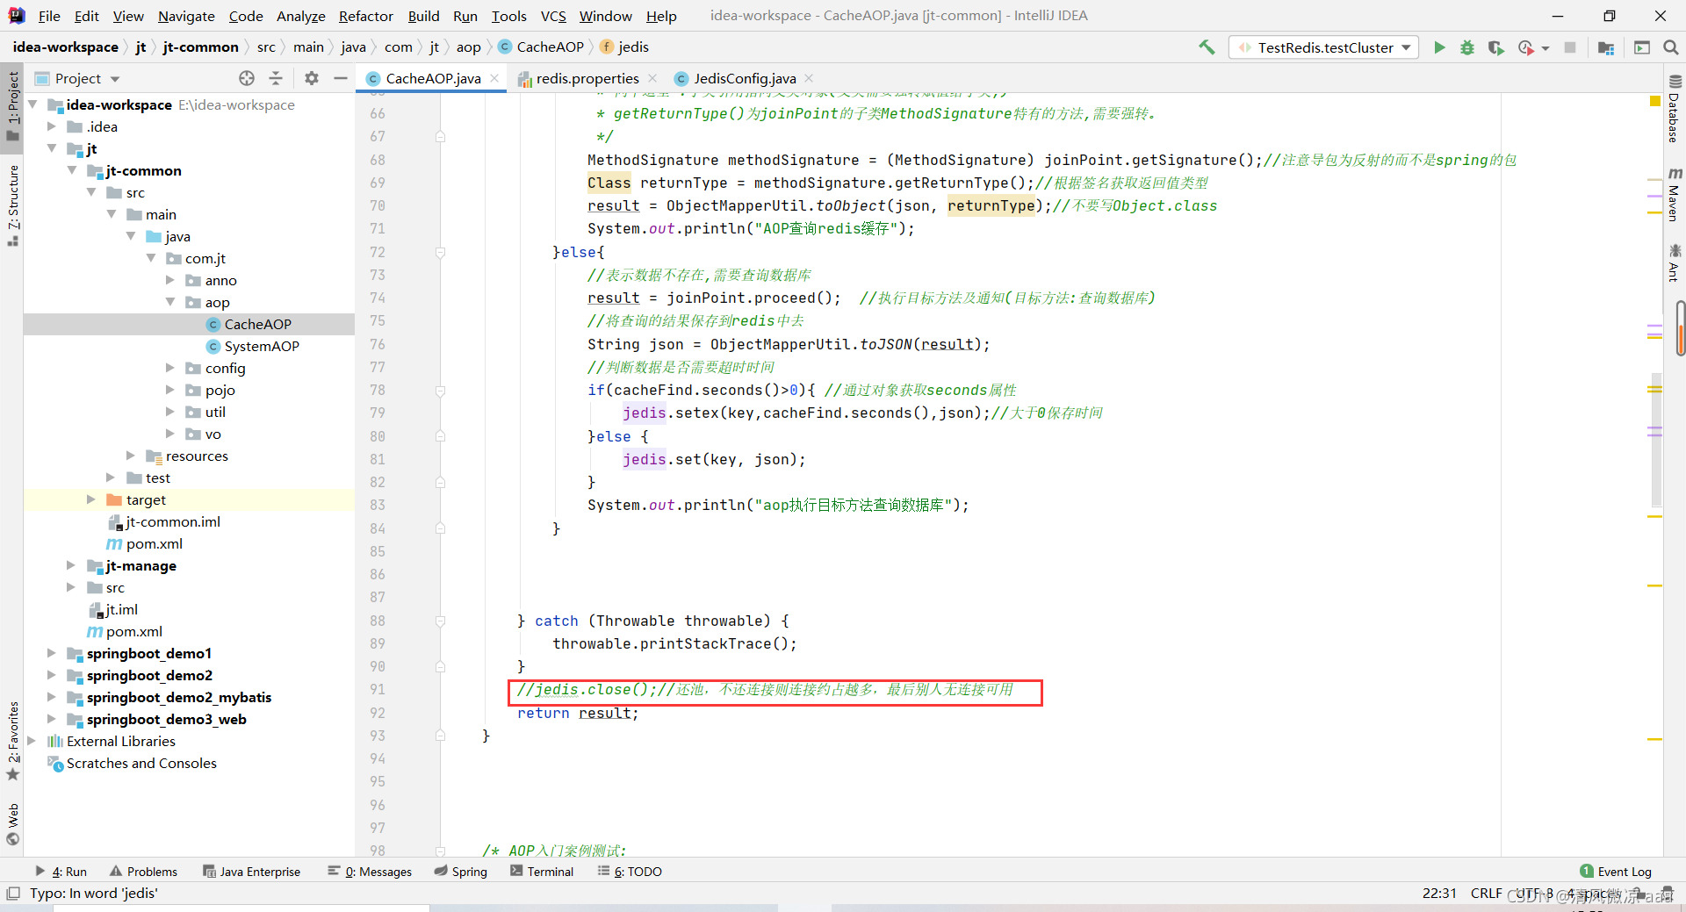
Task: Toggle code fold at line 72
Action: [441, 253]
